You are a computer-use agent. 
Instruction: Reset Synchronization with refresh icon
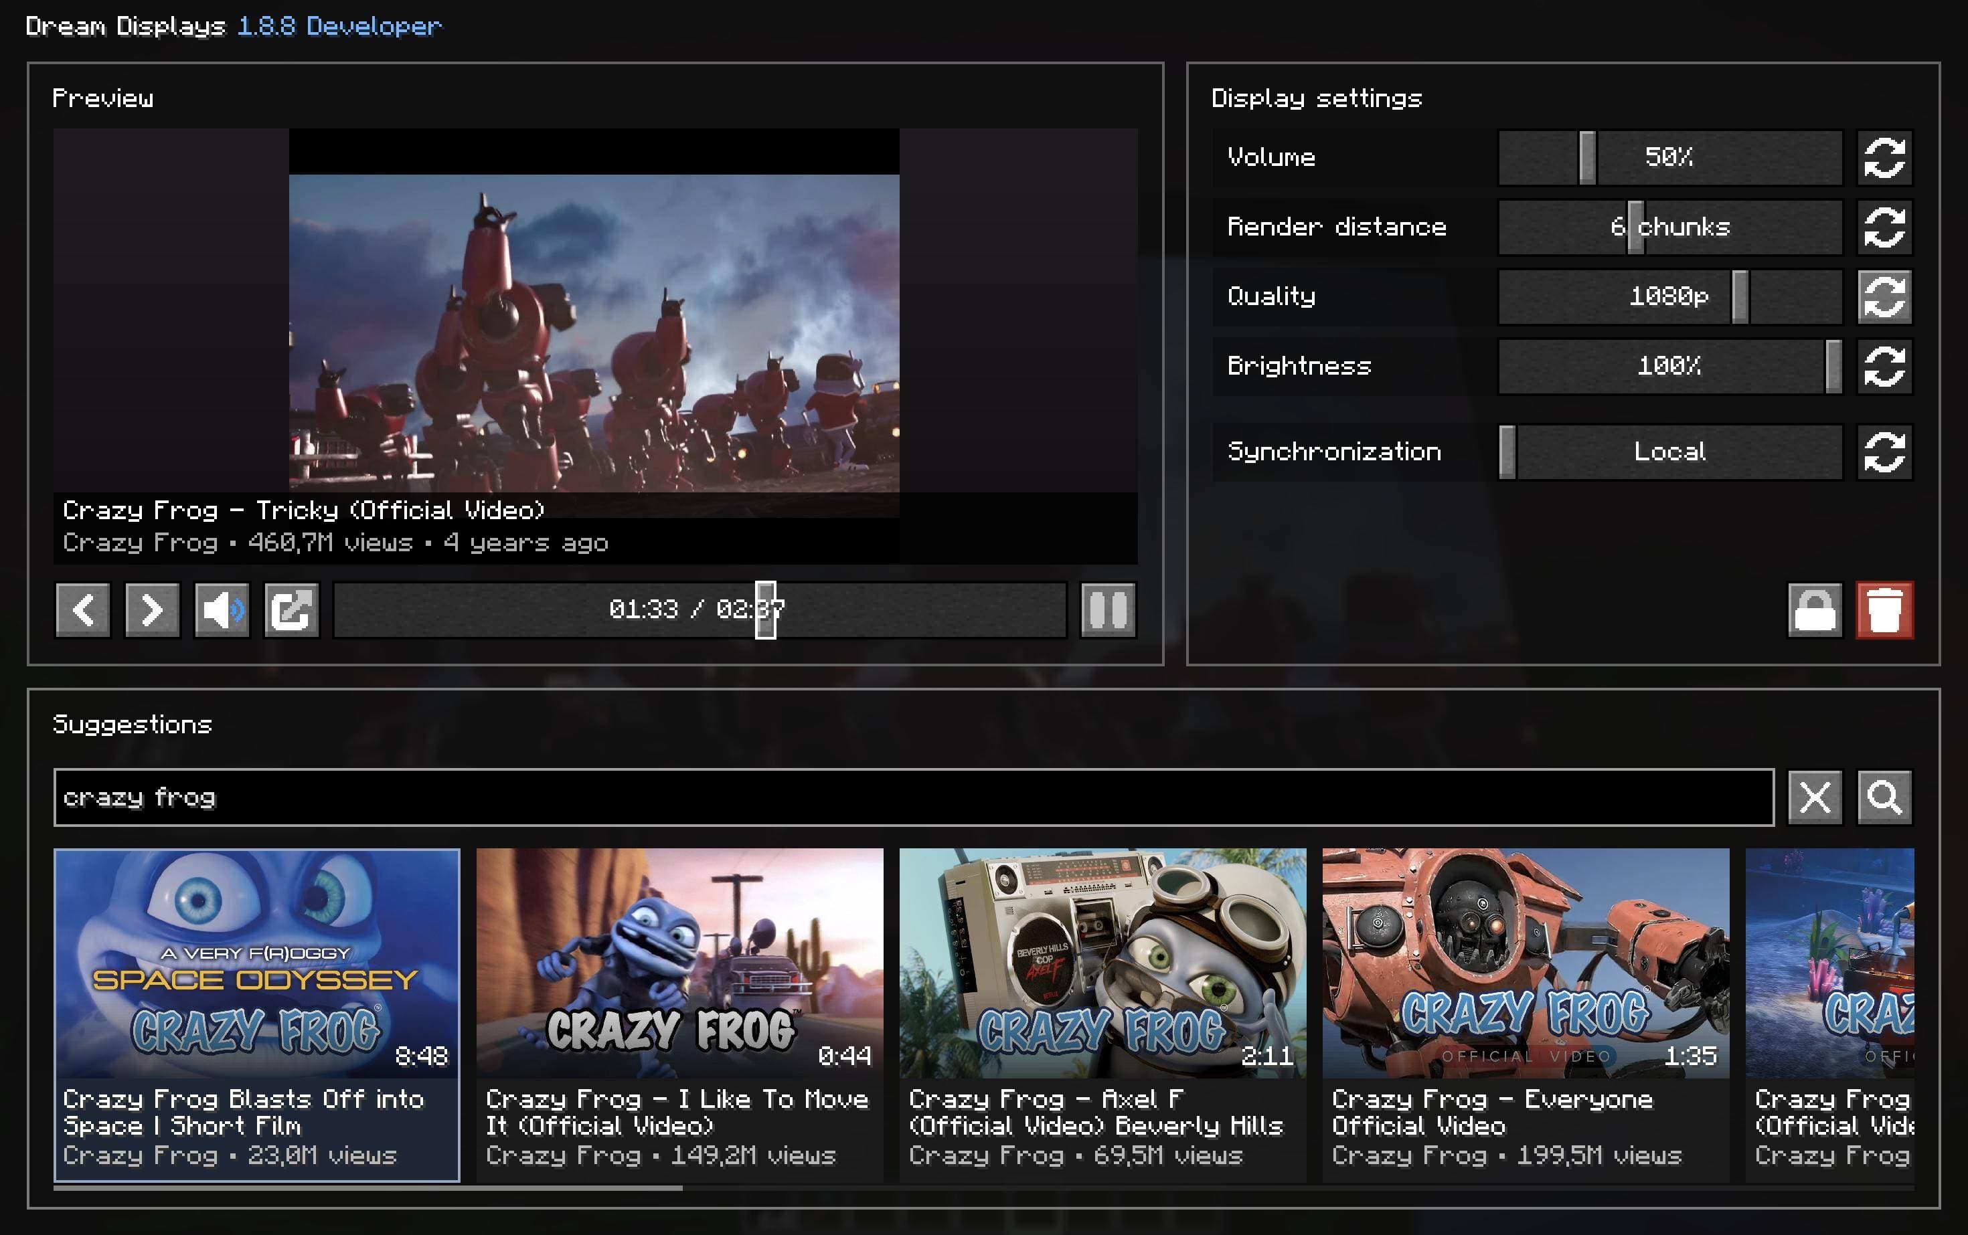point(1884,452)
